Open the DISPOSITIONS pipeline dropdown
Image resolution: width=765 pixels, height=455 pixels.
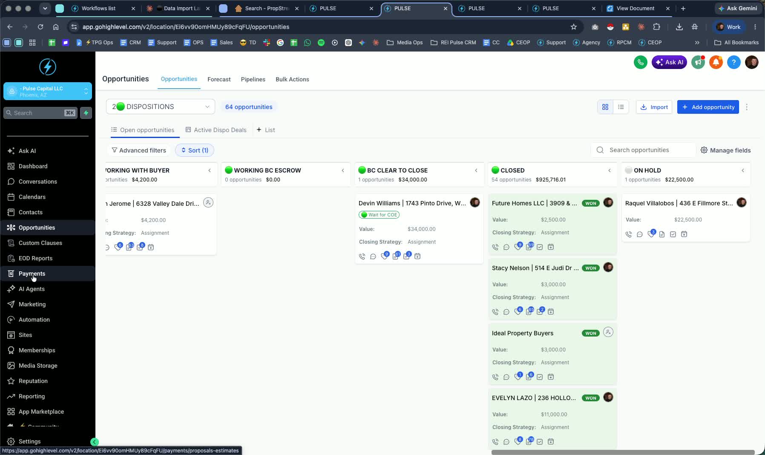tap(160, 107)
